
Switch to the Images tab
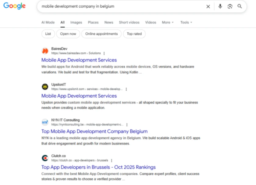[x=76, y=22]
